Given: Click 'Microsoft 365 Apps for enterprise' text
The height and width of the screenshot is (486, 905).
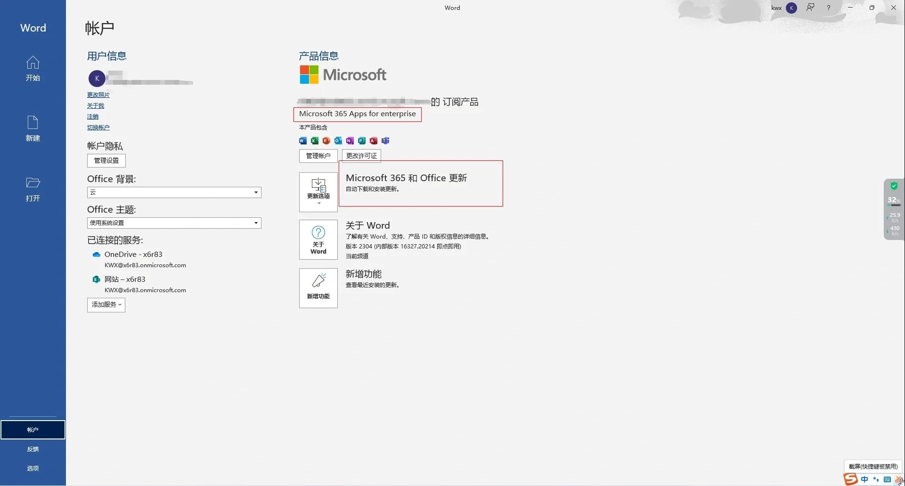Looking at the screenshot, I should pyautogui.click(x=358, y=114).
